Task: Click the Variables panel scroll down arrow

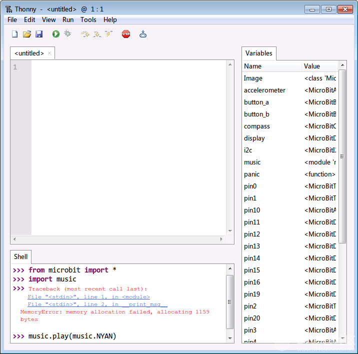Action: (x=342, y=338)
